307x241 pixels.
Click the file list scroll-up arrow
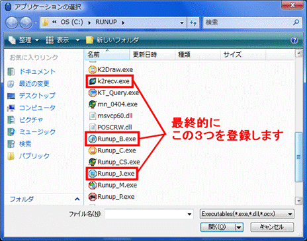point(299,53)
